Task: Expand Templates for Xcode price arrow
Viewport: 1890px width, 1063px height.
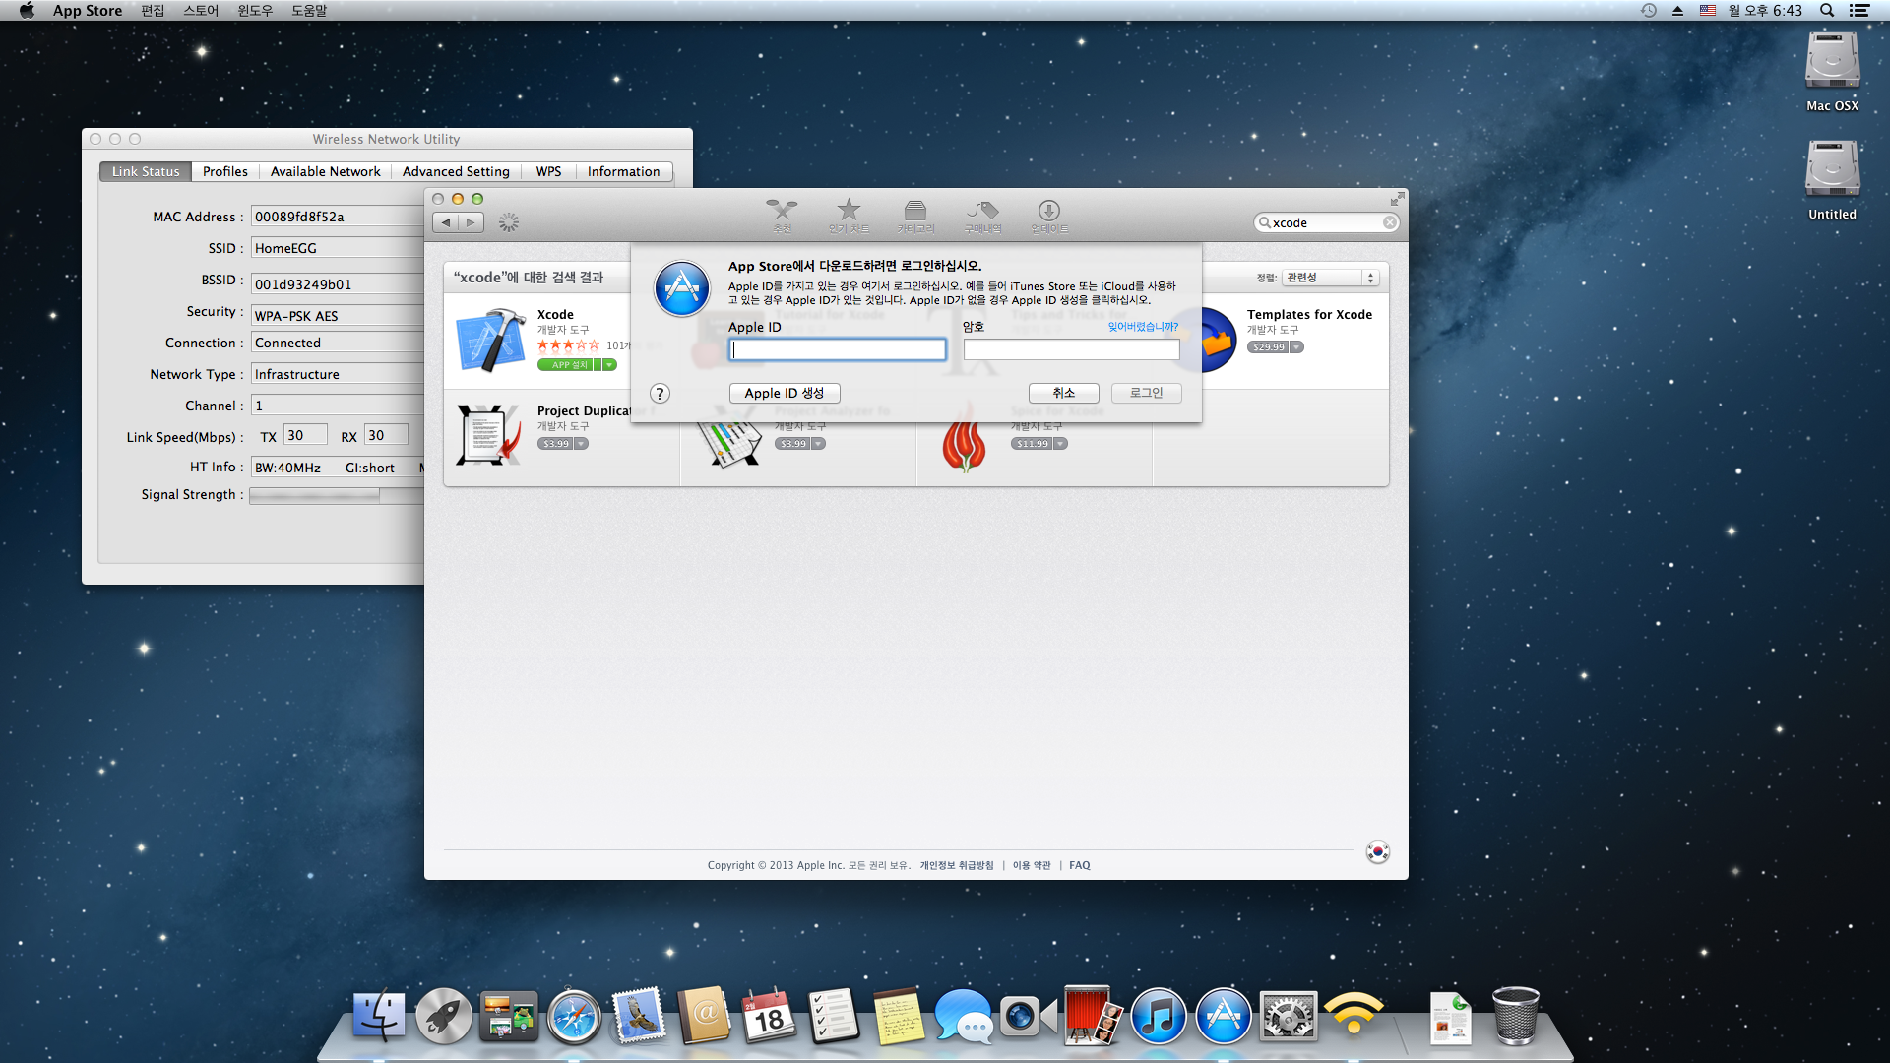Action: click(1297, 347)
